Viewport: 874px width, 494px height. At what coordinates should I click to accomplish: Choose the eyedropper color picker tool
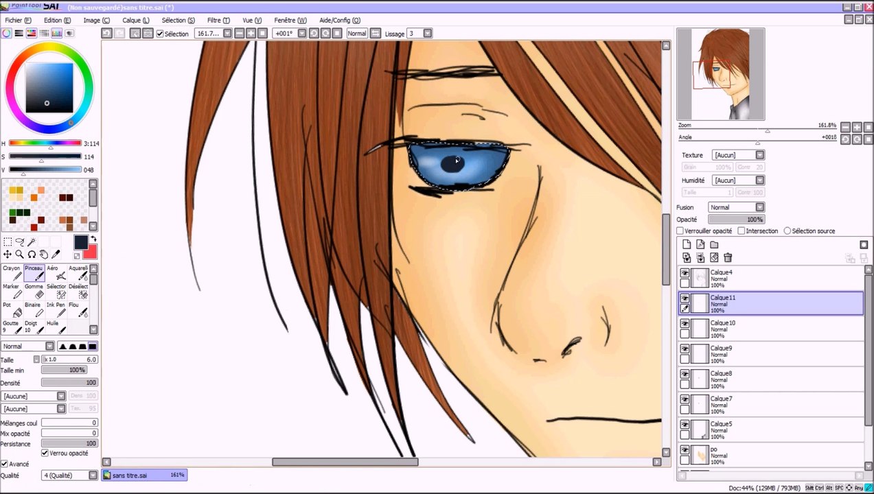[x=56, y=254]
